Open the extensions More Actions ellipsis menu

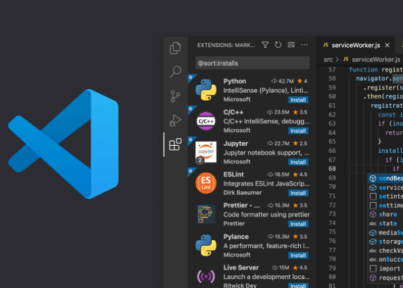[x=305, y=45]
